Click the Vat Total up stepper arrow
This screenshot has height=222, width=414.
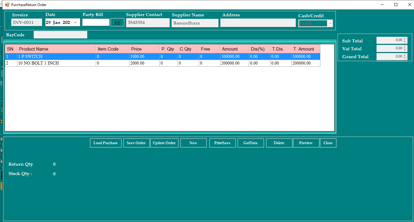405,47
